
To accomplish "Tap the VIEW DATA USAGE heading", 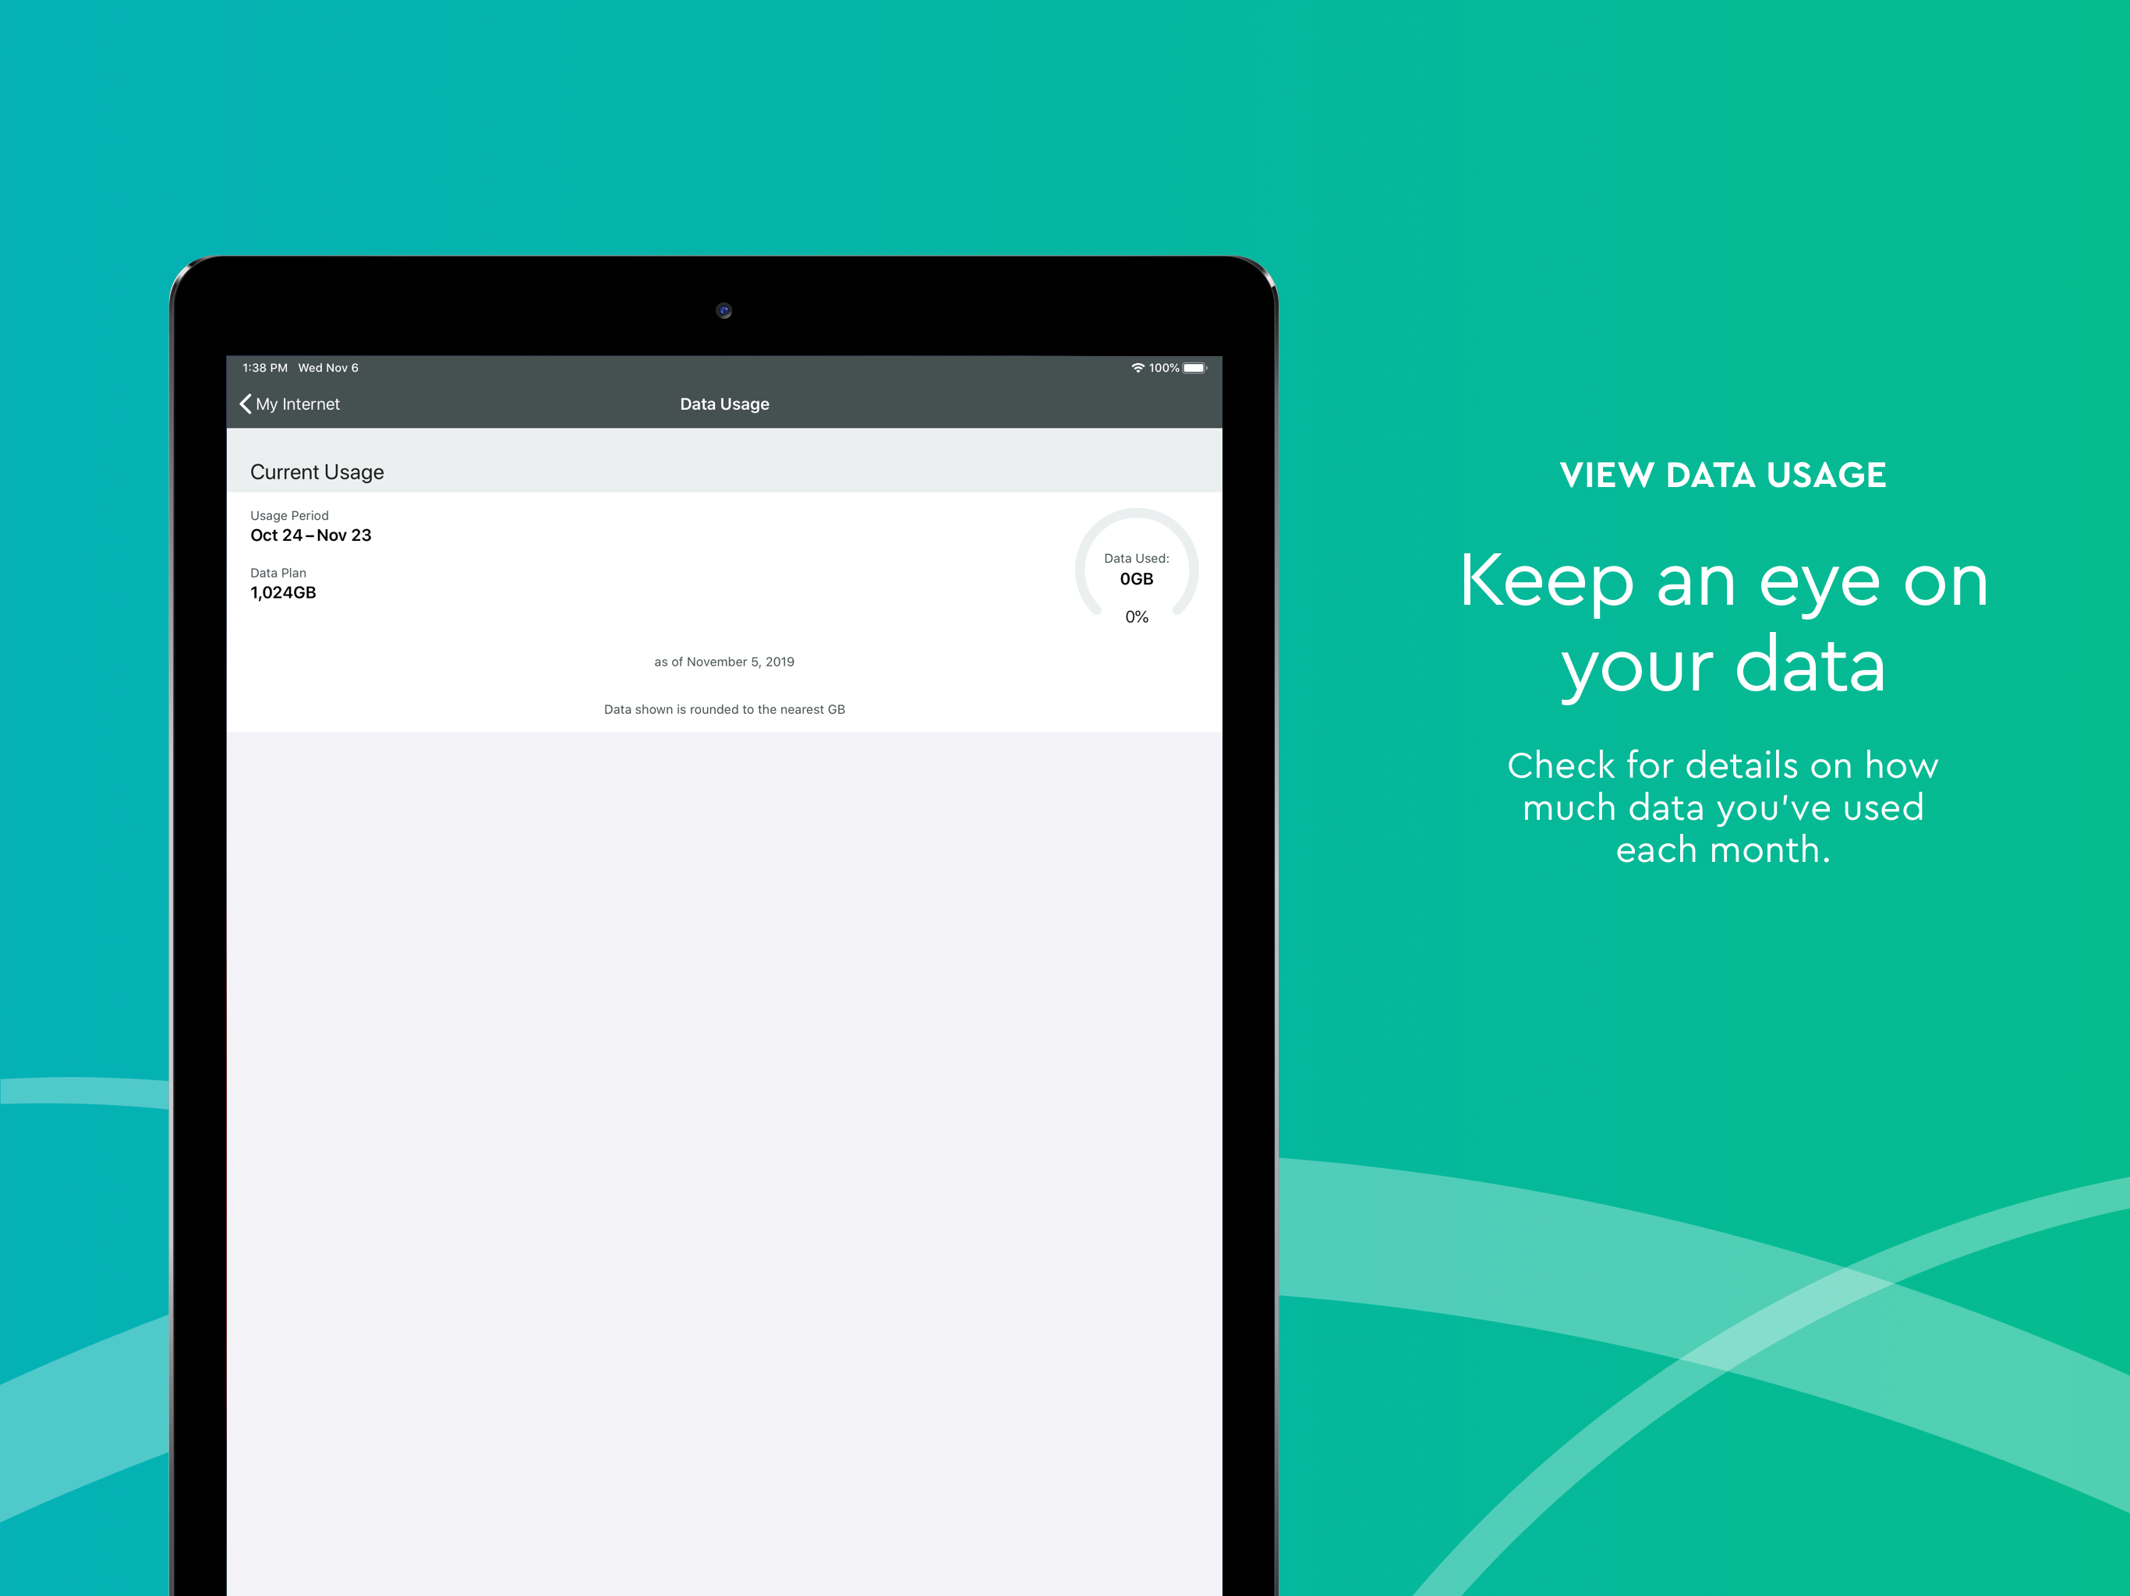I will (1721, 475).
